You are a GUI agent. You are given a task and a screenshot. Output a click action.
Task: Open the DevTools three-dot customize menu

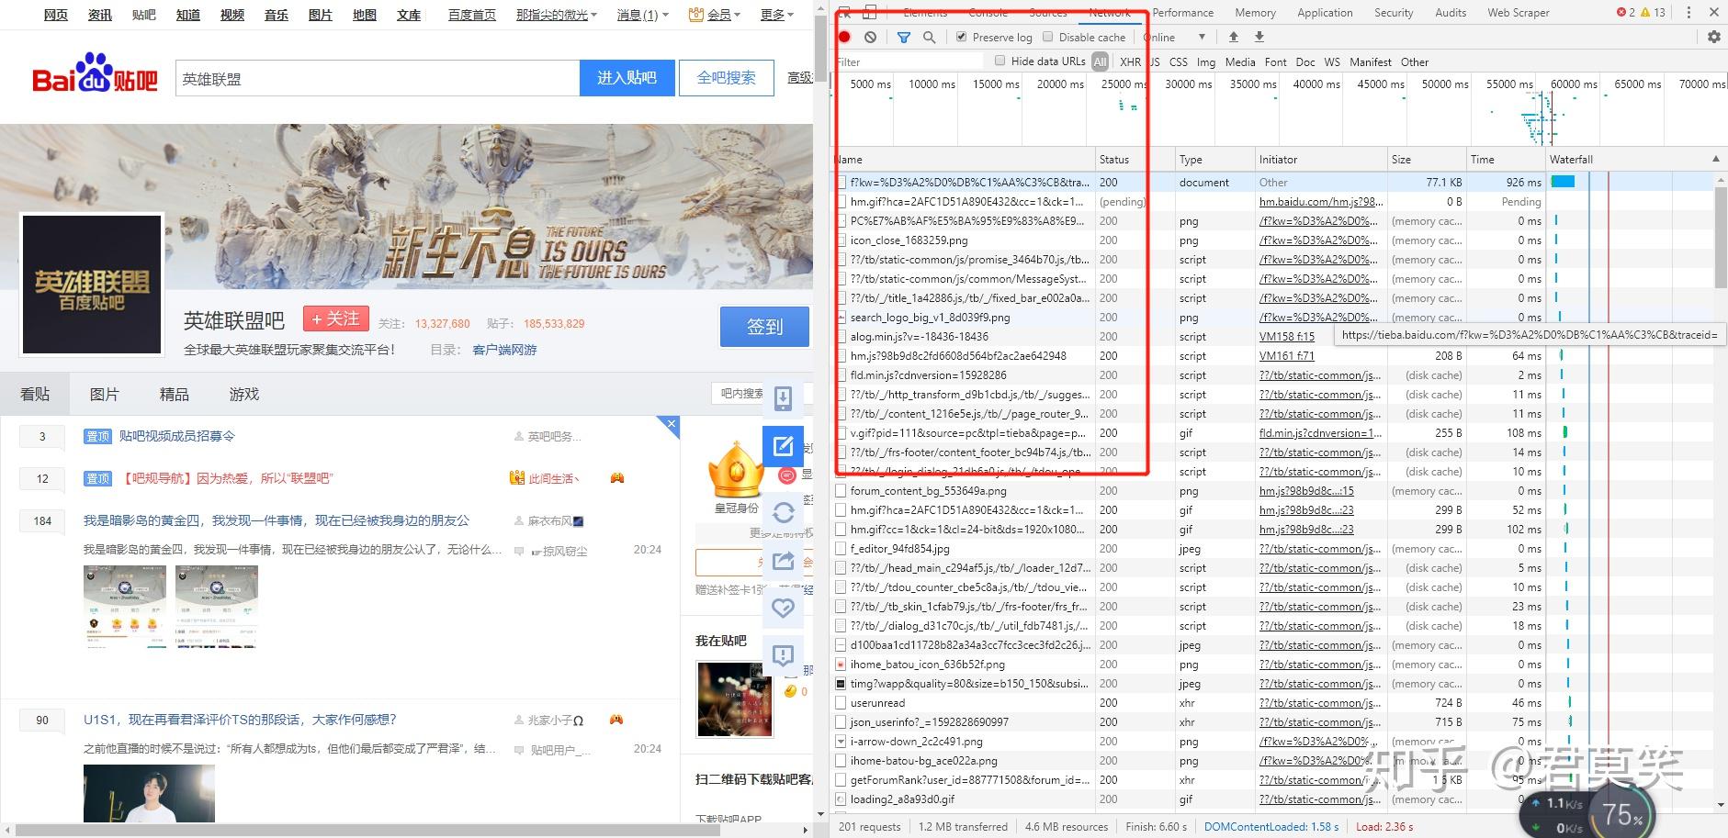[x=1688, y=13]
